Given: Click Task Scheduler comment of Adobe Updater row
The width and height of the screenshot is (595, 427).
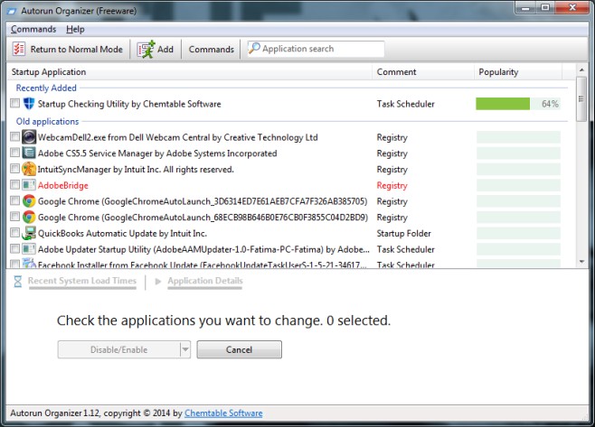Looking at the screenshot, I should [x=406, y=249].
